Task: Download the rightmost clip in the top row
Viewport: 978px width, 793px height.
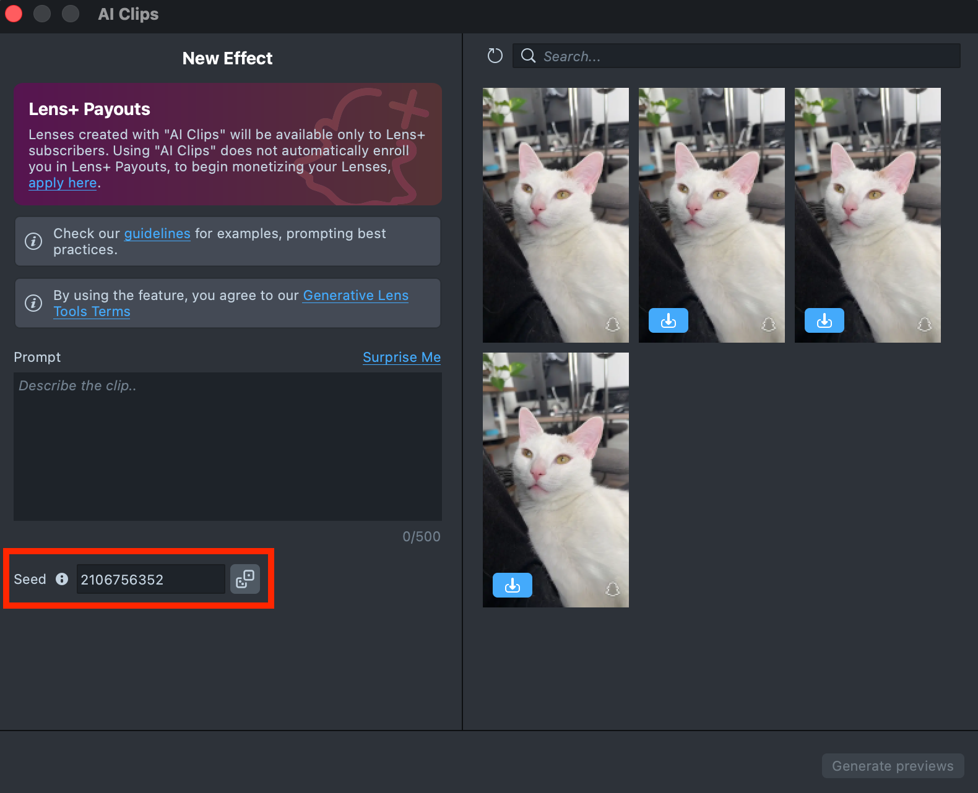Action: 824,320
